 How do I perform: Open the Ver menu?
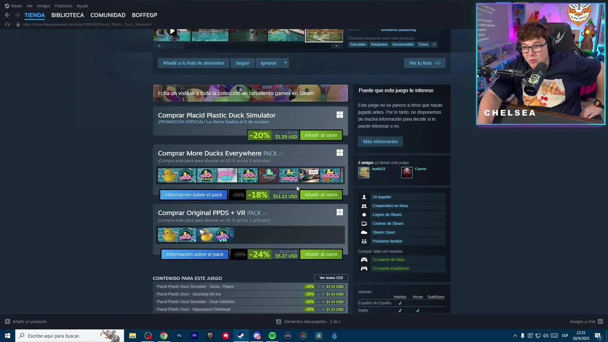tap(29, 6)
